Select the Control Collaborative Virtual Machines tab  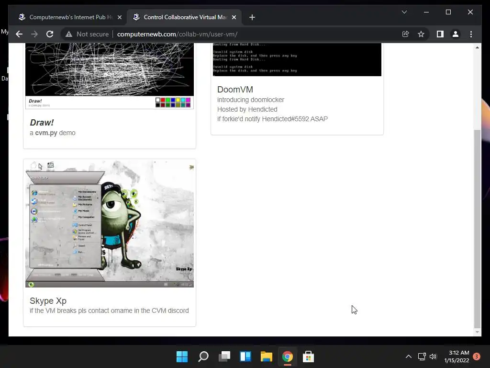[184, 17]
